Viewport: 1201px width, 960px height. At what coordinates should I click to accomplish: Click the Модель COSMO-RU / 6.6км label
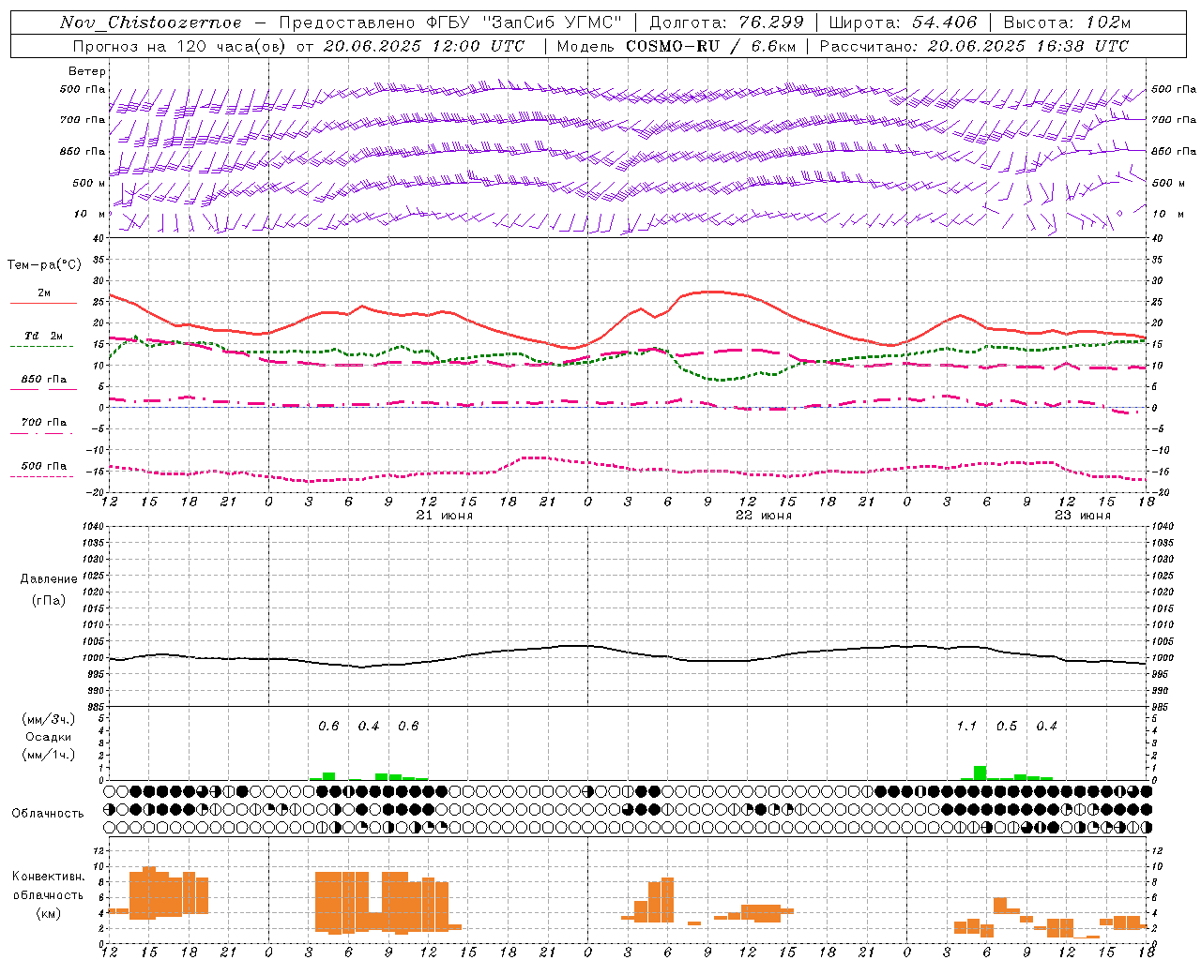pos(676,46)
